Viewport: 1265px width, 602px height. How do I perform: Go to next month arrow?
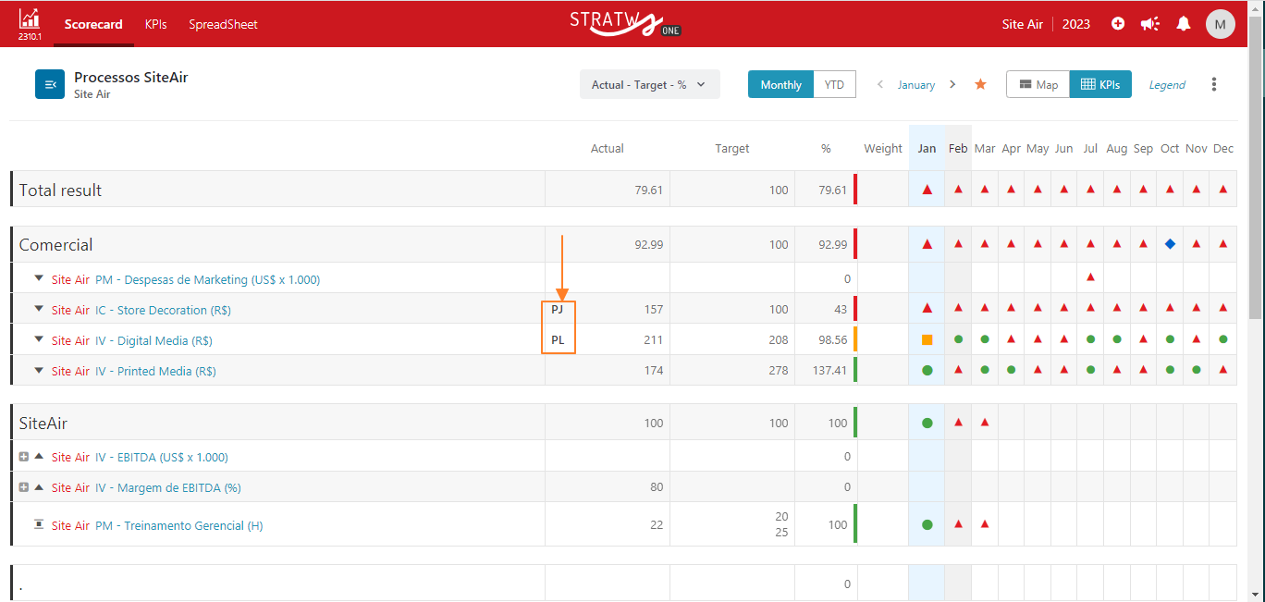pos(952,84)
